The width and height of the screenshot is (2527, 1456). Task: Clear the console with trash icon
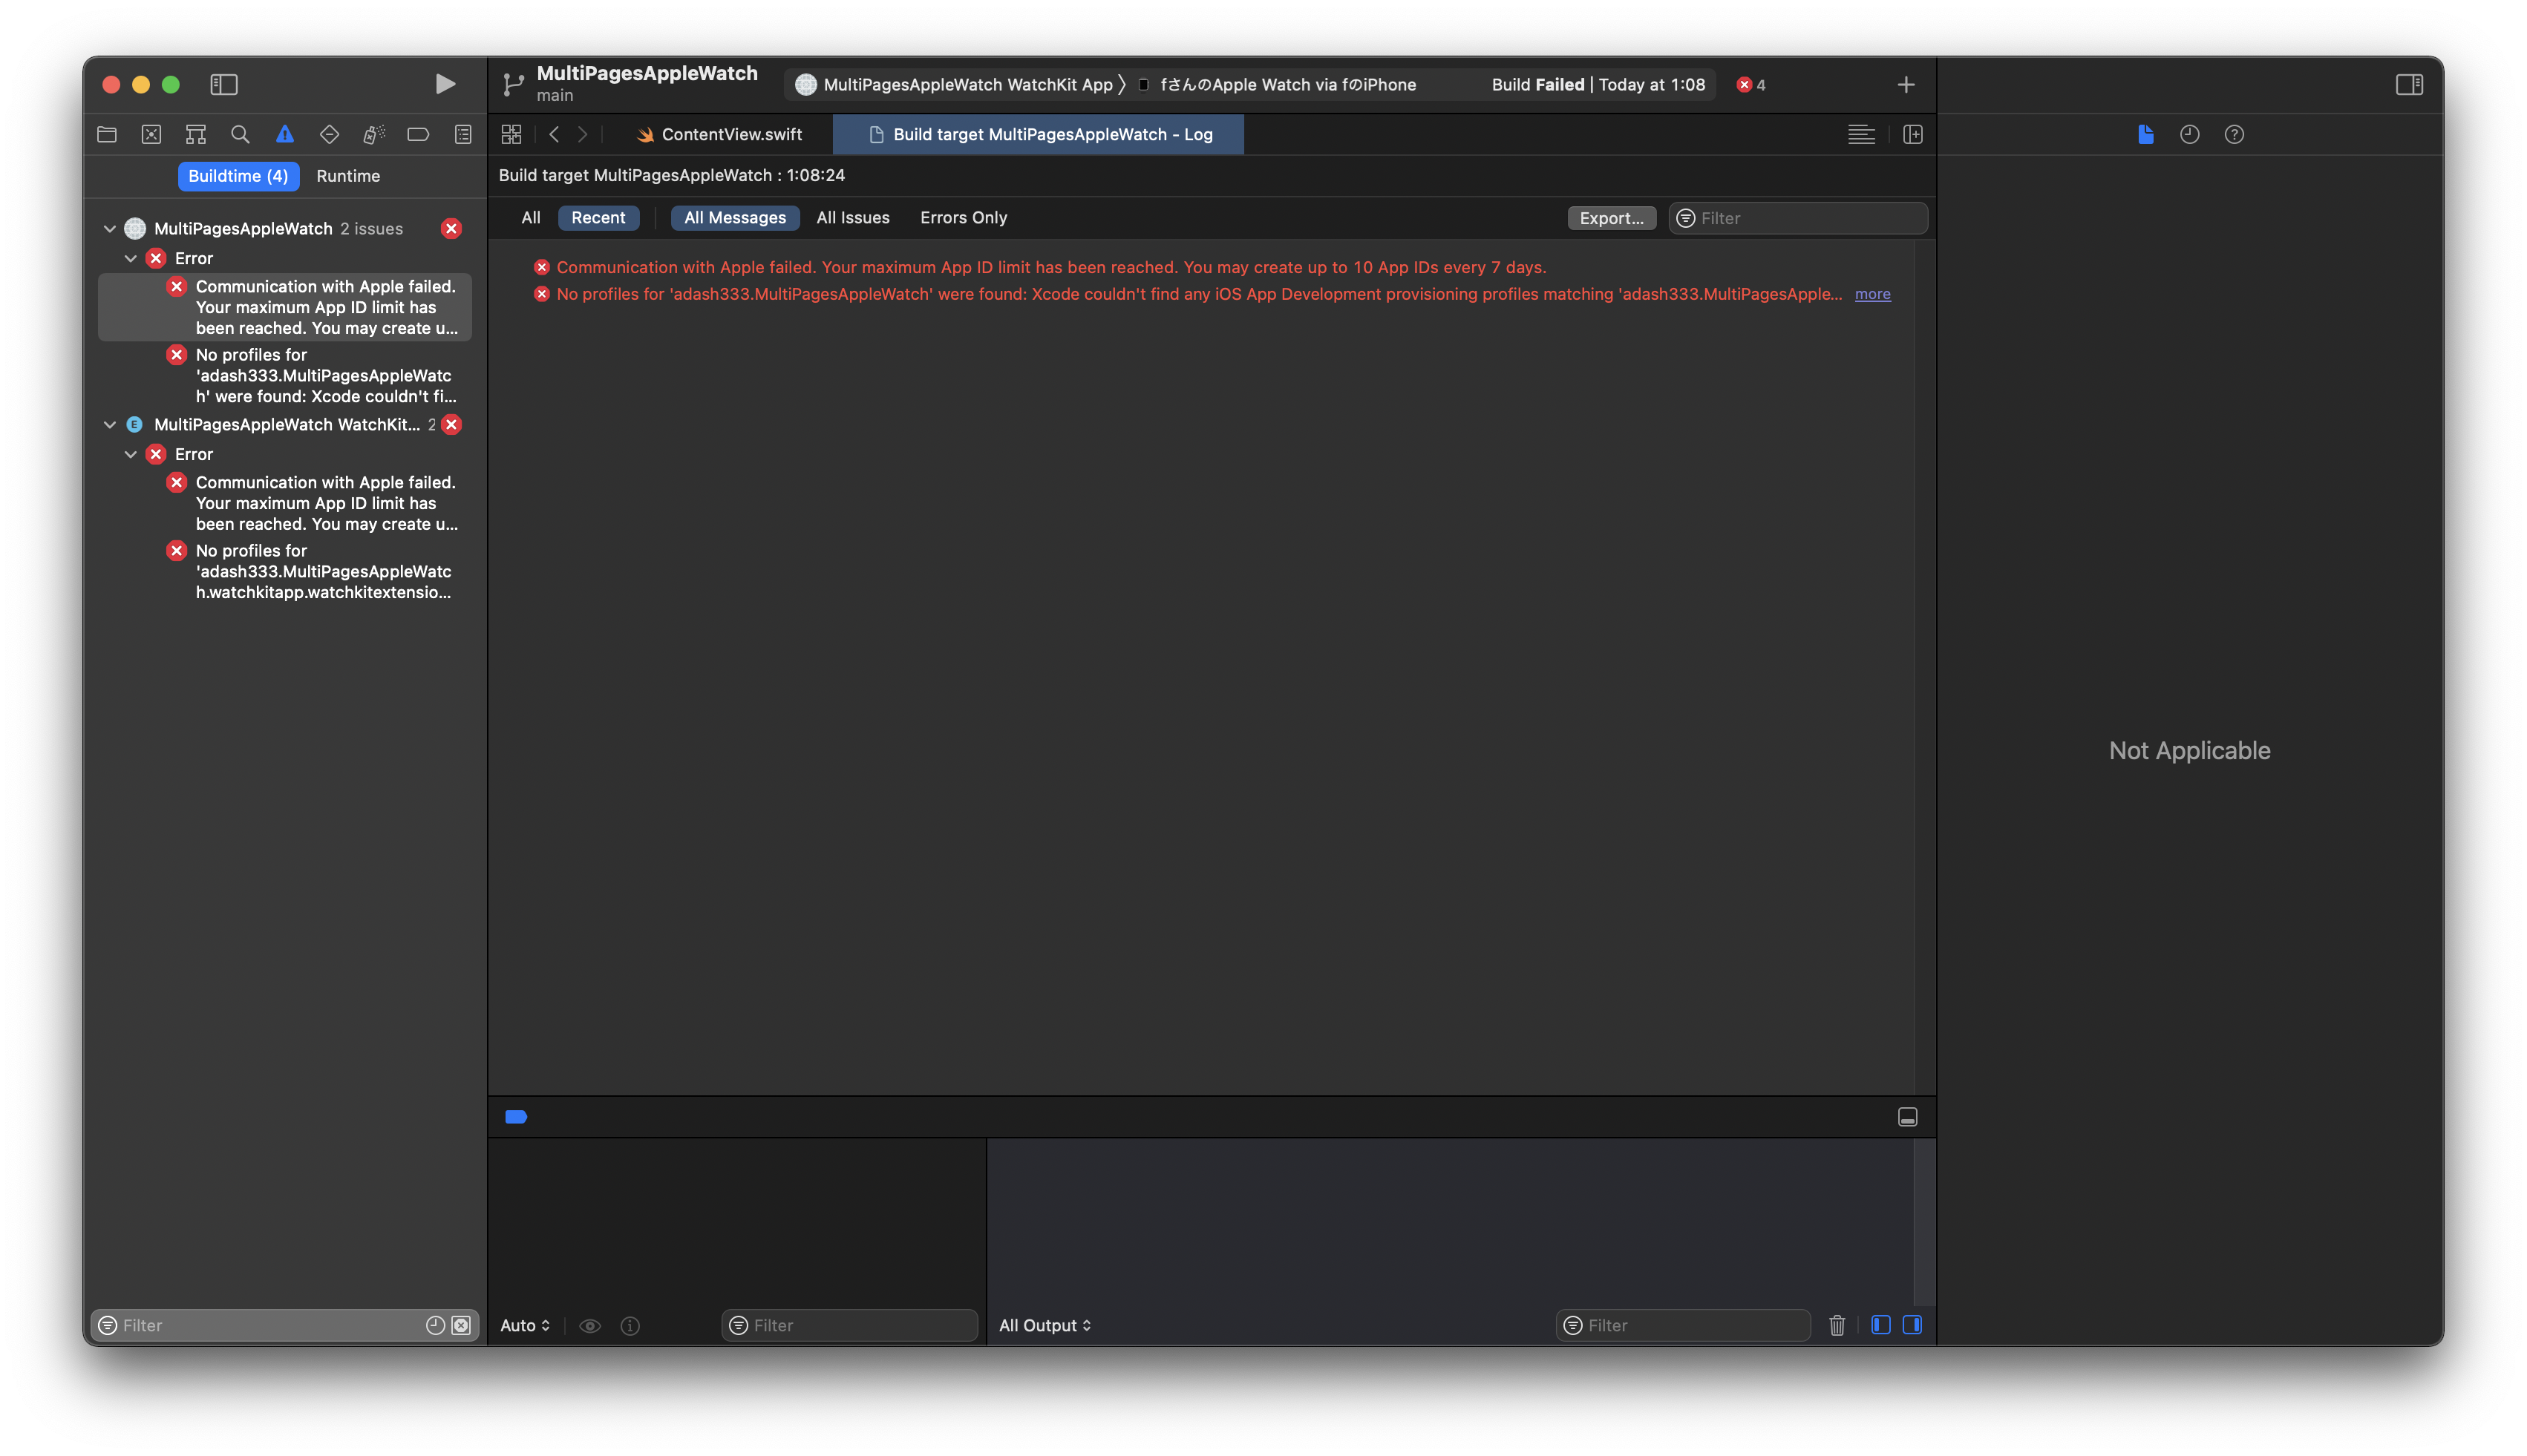click(x=1837, y=1325)
